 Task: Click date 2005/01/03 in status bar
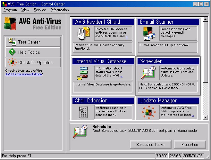pyautogui.click(x=193, y=156)
